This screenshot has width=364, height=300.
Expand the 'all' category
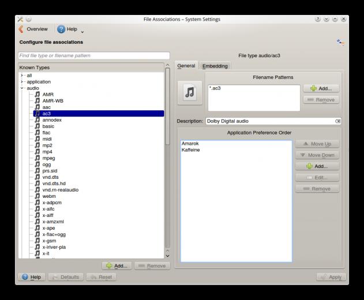tap(22, 76)
